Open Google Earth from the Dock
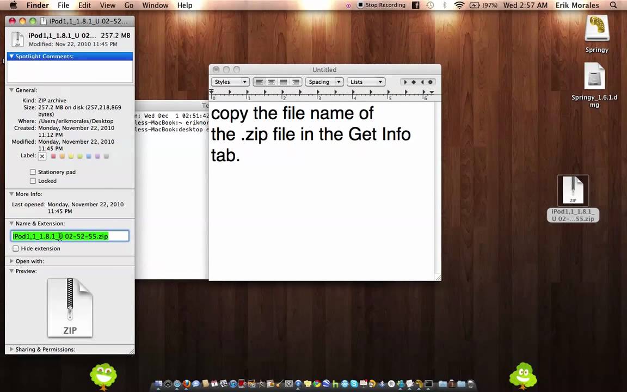Viewport: 627px width, 392px height. (x=327, y=384)
